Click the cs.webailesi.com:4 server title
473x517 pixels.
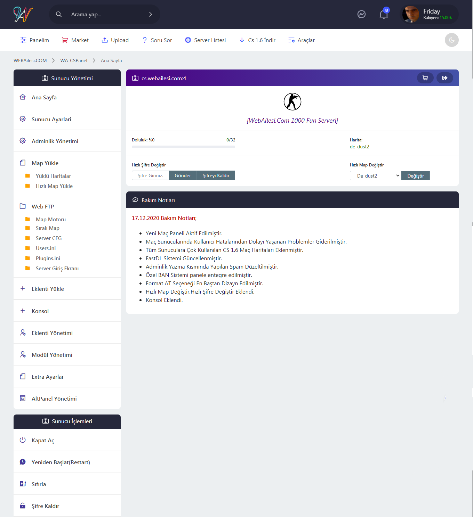point(164,78)
